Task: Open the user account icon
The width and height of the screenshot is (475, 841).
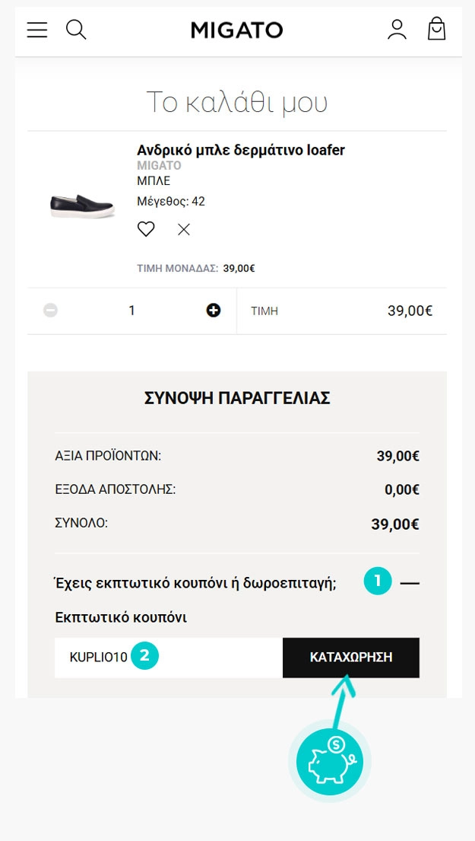Action: coord(397,30)
